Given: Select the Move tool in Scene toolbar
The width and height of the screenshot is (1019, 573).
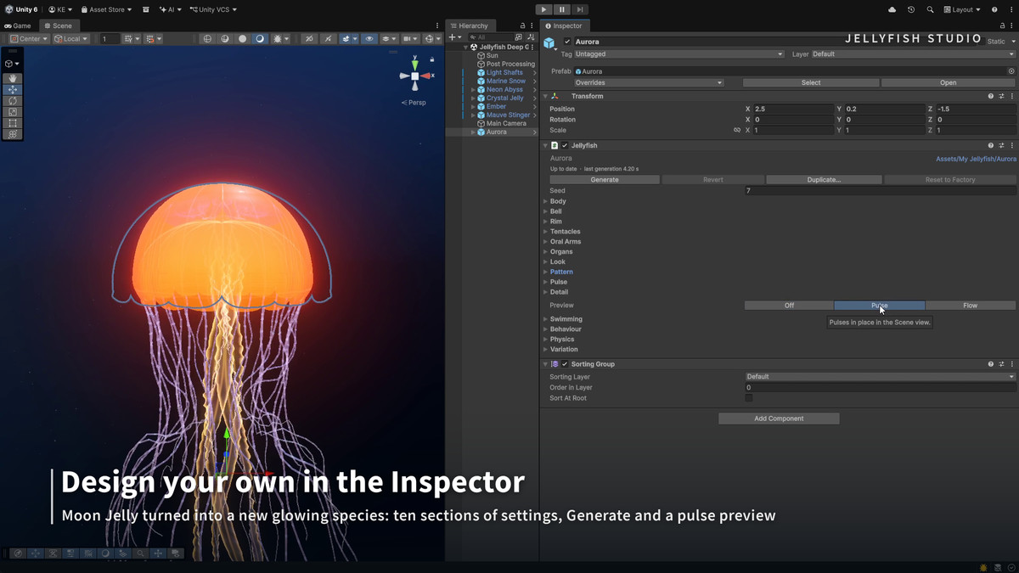Looking at the screenshot, I should 13,90.
